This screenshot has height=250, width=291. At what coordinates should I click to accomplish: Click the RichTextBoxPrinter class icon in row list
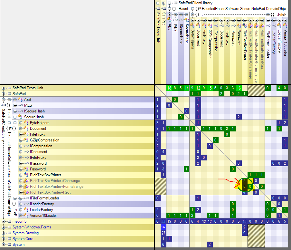(x=26, y=175)
